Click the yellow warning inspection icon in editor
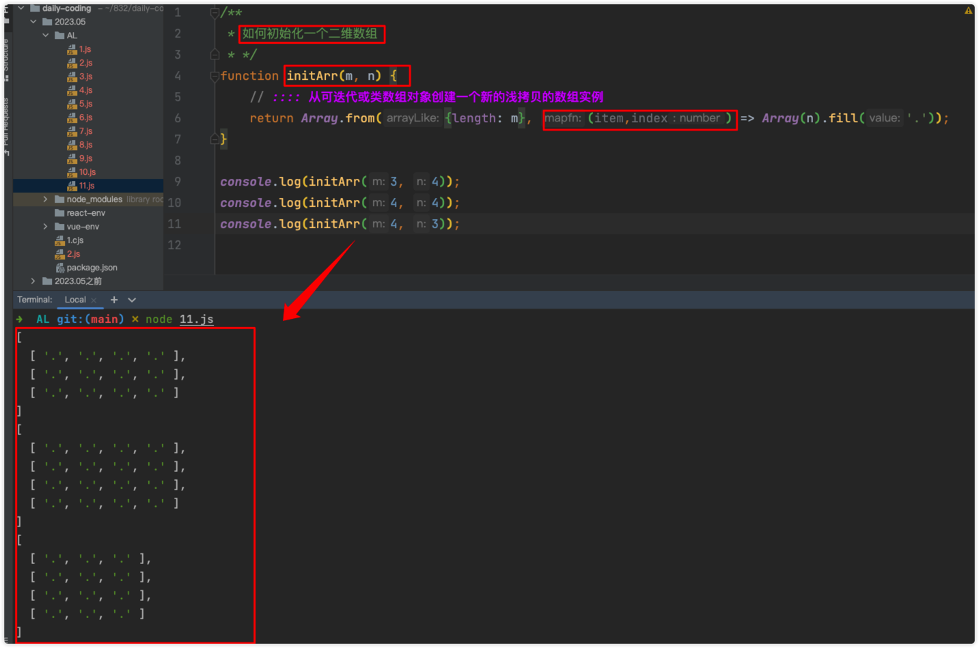979x648 pixels. tap(968, 10)
